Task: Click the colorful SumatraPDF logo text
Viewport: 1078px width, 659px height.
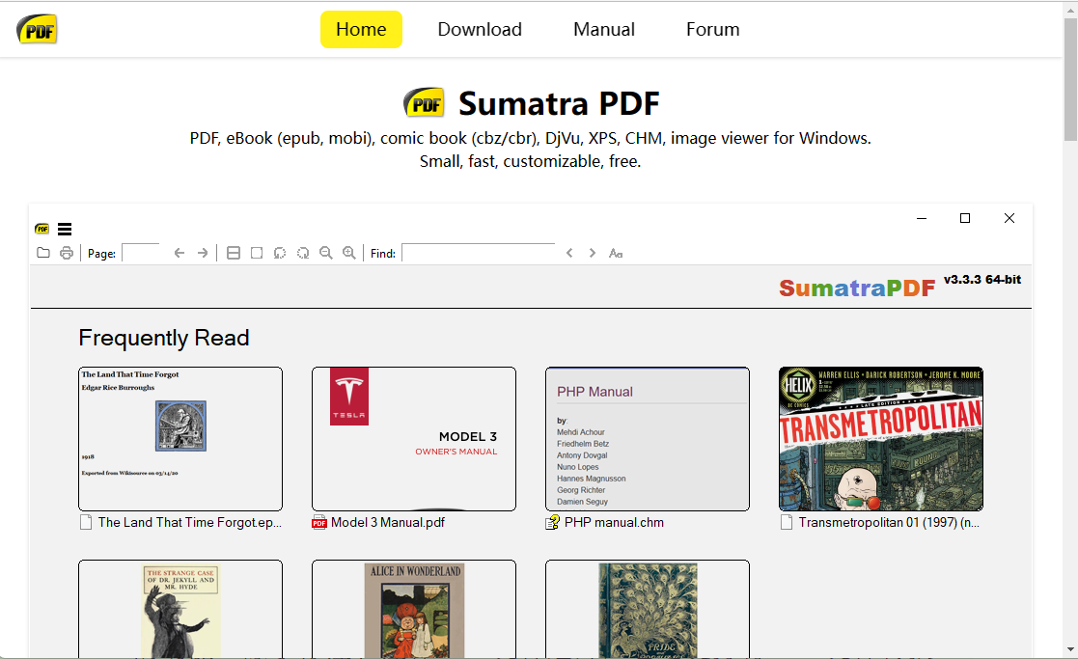Action: click(857, 288)
